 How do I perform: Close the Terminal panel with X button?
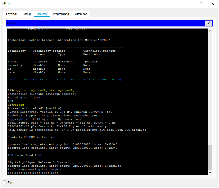pos(208,23)
